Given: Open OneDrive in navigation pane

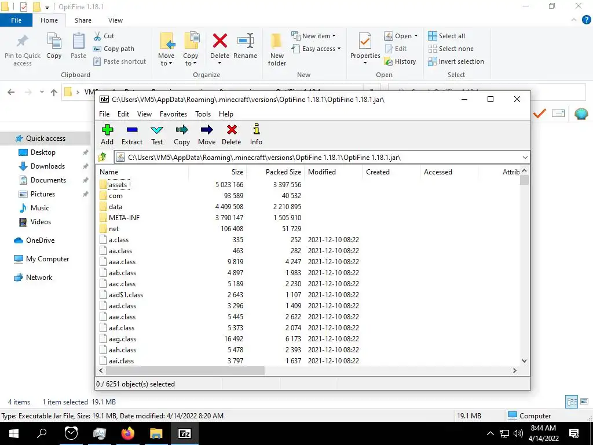Looking at the screenshot, I should click(40, 240).
